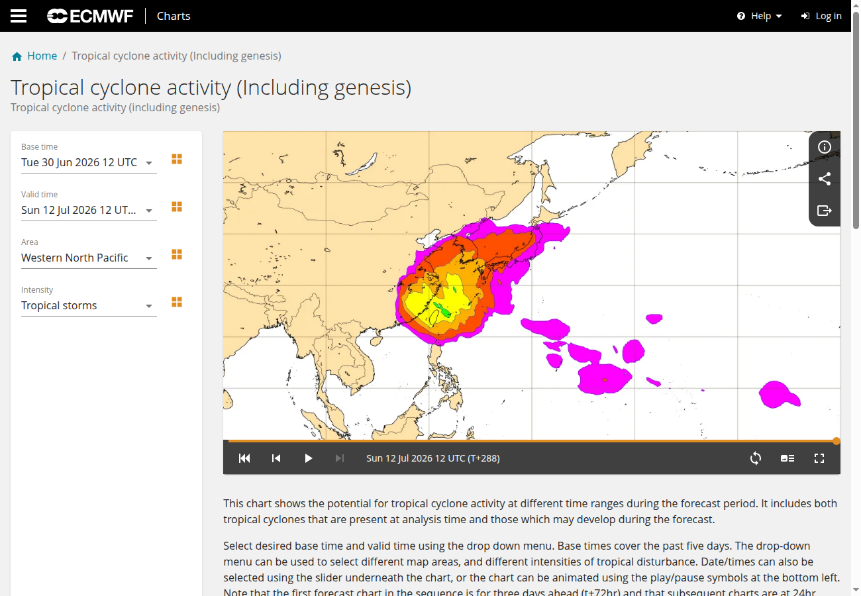Expand the Area dropdown
Image resolution: width=861 pixels, height=596 pixels.
coord(89,258)
